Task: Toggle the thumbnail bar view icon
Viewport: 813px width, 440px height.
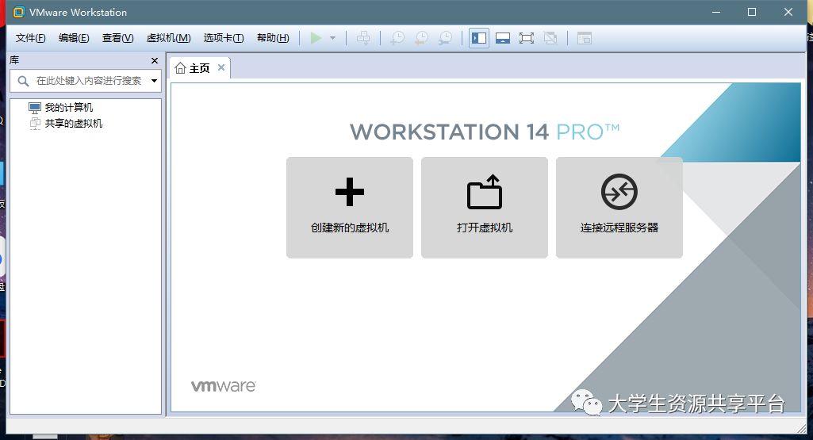Action: point(503,38)
